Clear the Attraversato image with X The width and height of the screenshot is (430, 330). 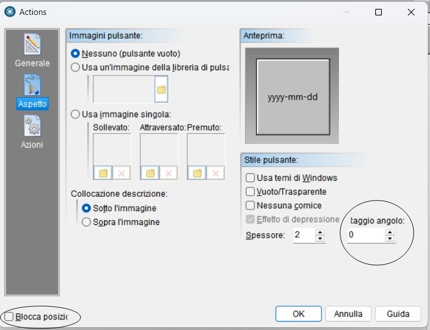pyautogui.click(x=168, y=173)
